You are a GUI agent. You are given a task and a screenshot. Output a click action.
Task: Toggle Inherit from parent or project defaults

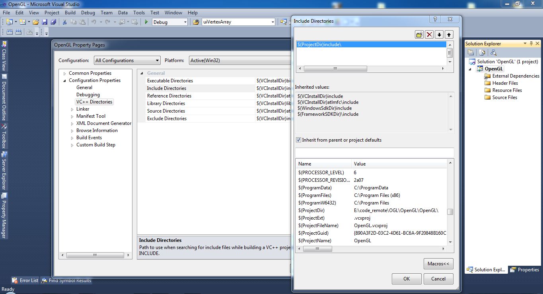coord(298,140)
